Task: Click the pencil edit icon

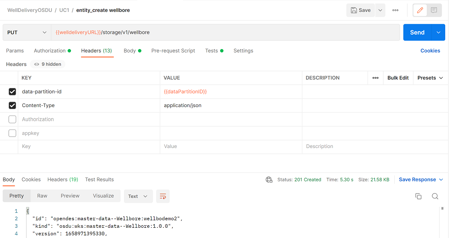Action: (x=420, y=10)
